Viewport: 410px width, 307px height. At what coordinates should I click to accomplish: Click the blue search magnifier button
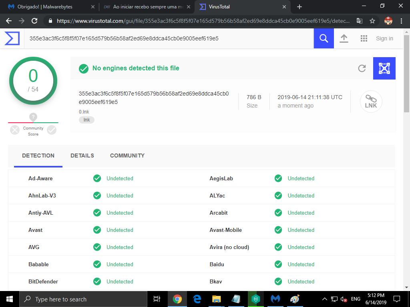tap(324, 38)
